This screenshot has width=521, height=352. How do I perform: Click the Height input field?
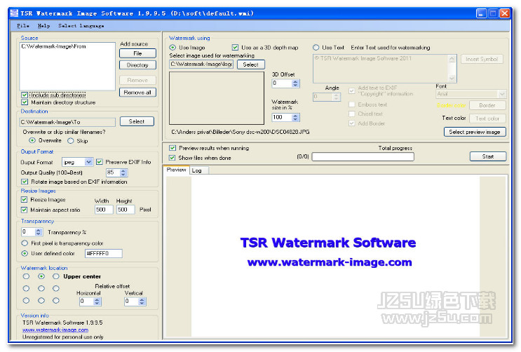pyautogui.click(x=126, y=210)
